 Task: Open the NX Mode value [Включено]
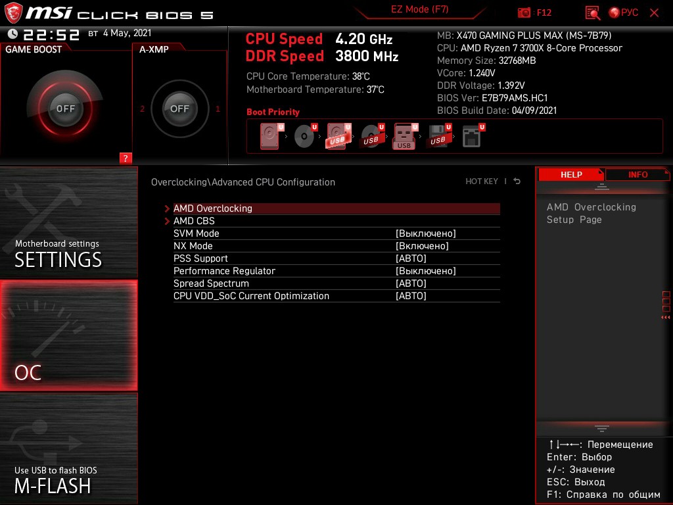click(422, 246)
